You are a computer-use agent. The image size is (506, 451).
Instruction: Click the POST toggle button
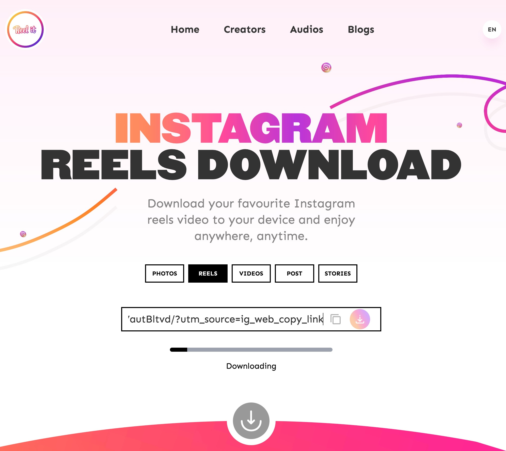pos(294,273)
